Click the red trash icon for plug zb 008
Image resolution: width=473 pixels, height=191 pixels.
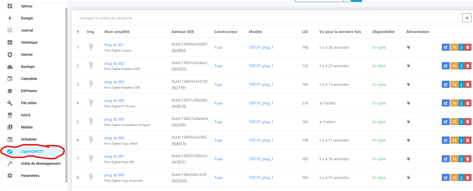coord(468,178)
